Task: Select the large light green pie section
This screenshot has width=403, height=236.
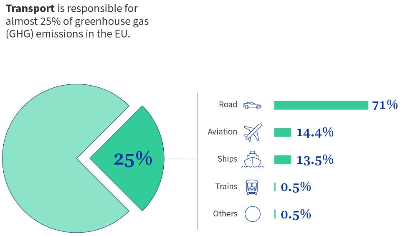Action: [51, 158]
